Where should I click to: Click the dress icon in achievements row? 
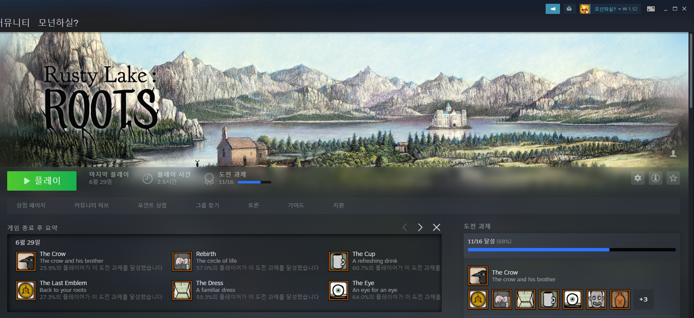pyautogui.click(x=525, y=299)
